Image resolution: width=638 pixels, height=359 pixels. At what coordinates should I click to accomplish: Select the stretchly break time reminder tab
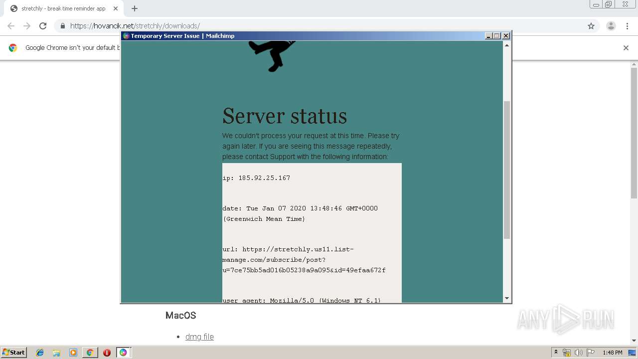(63, 8)
